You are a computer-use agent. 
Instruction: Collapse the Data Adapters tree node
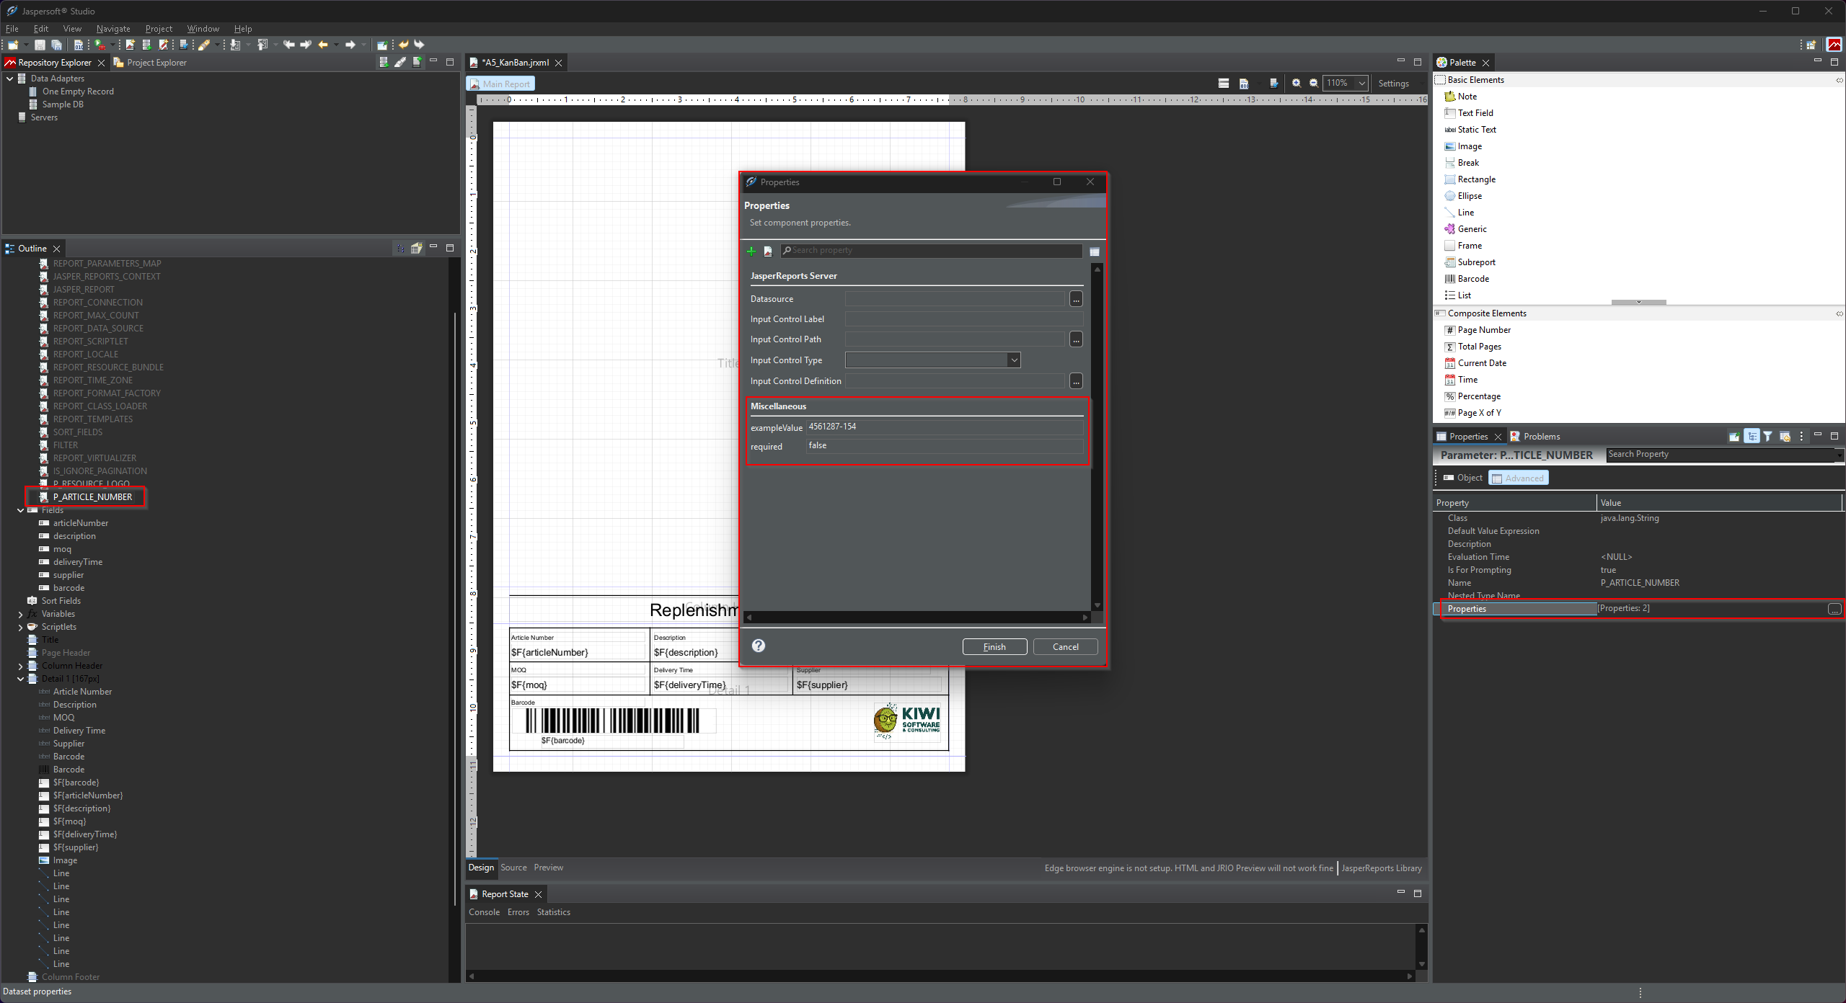tap(10, 79)
